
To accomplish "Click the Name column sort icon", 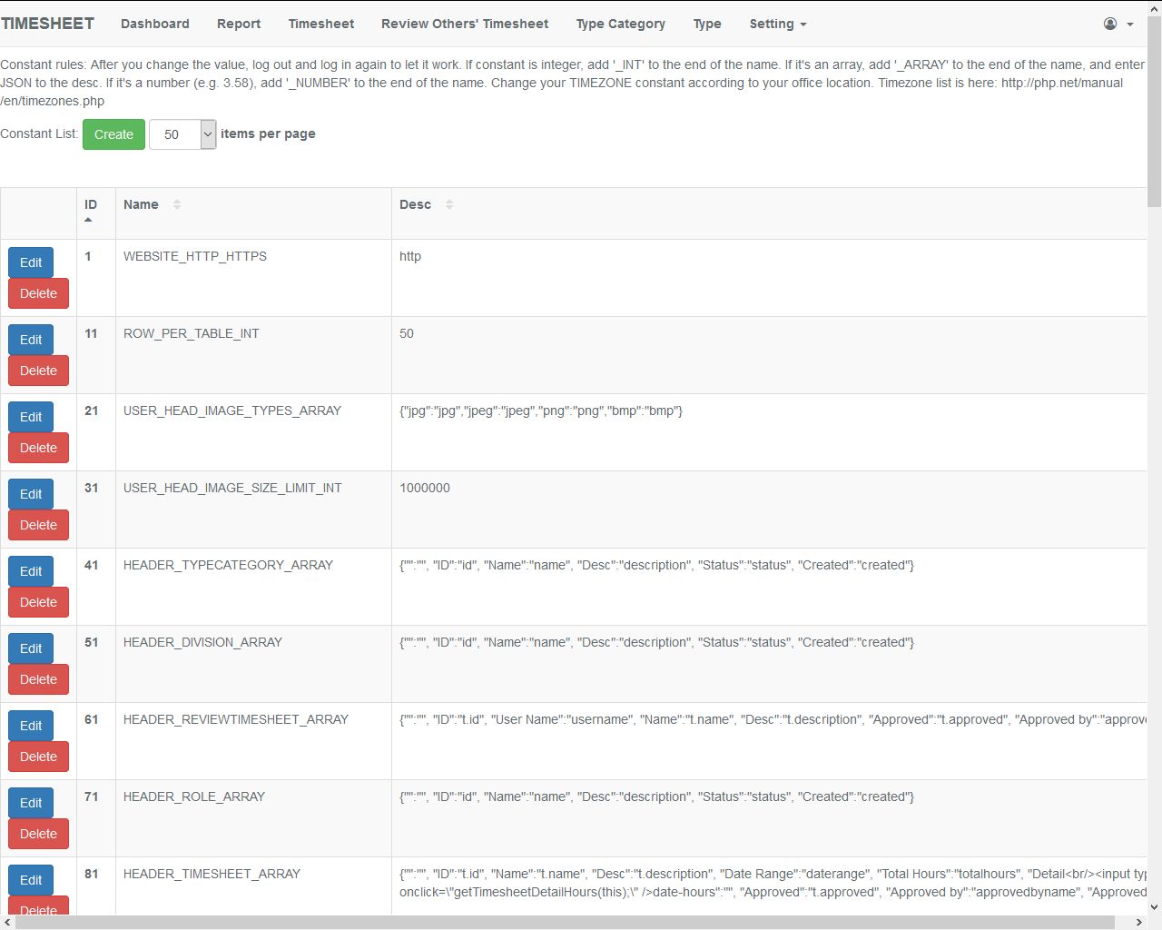I will [x=177, y=204].
